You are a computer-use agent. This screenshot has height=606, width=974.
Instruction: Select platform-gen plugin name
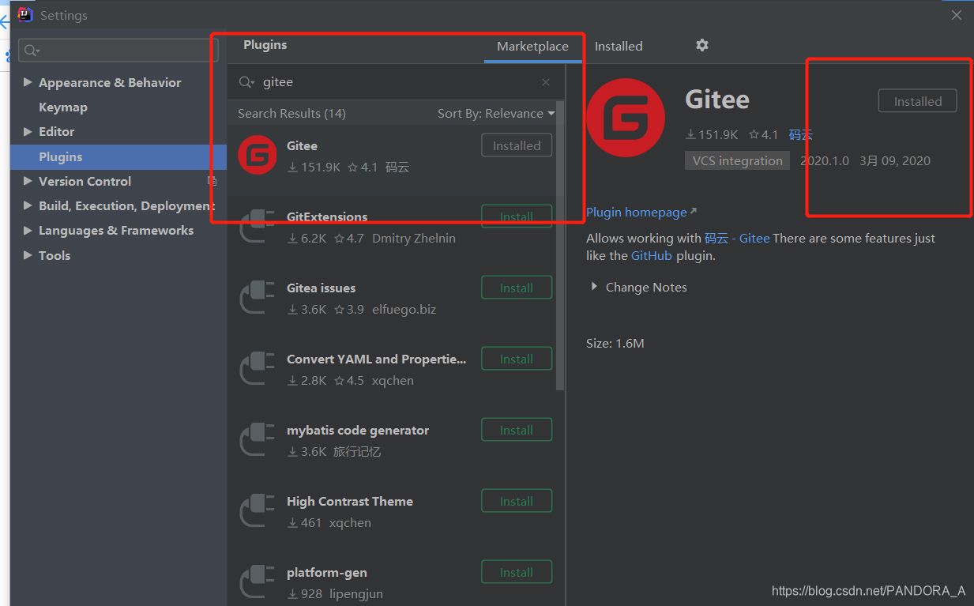click(x=327, y=572)
